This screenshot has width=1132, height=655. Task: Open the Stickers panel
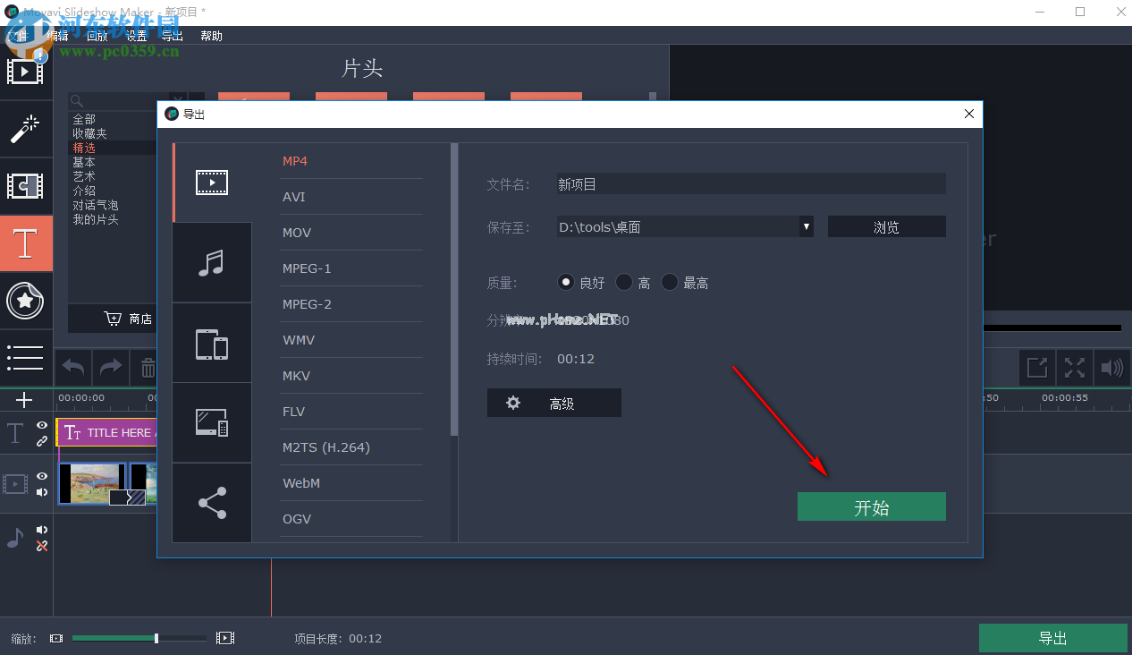tap(26, 302)
